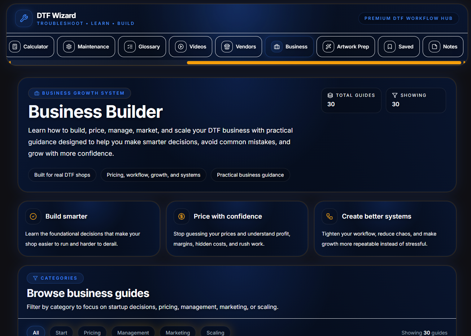Click the left scroll arrow of nav bar
The height and width of the screenshot is (336, 471).
[10, 63]
